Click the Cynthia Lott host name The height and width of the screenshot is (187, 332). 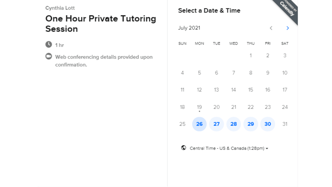60,8
